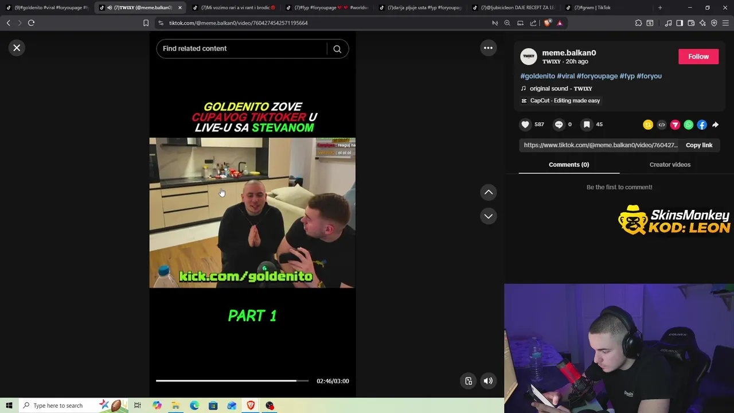Screen dimensions: 734x413
Task: Open the Brave Wallet icon
Action: pyautogui.click(x=691, y=23)
